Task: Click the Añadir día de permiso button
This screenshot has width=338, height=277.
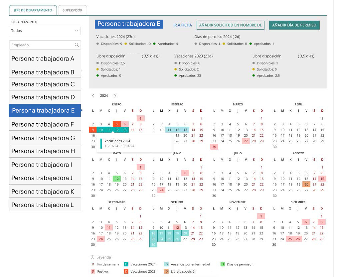Action: [x=294, y=25]
